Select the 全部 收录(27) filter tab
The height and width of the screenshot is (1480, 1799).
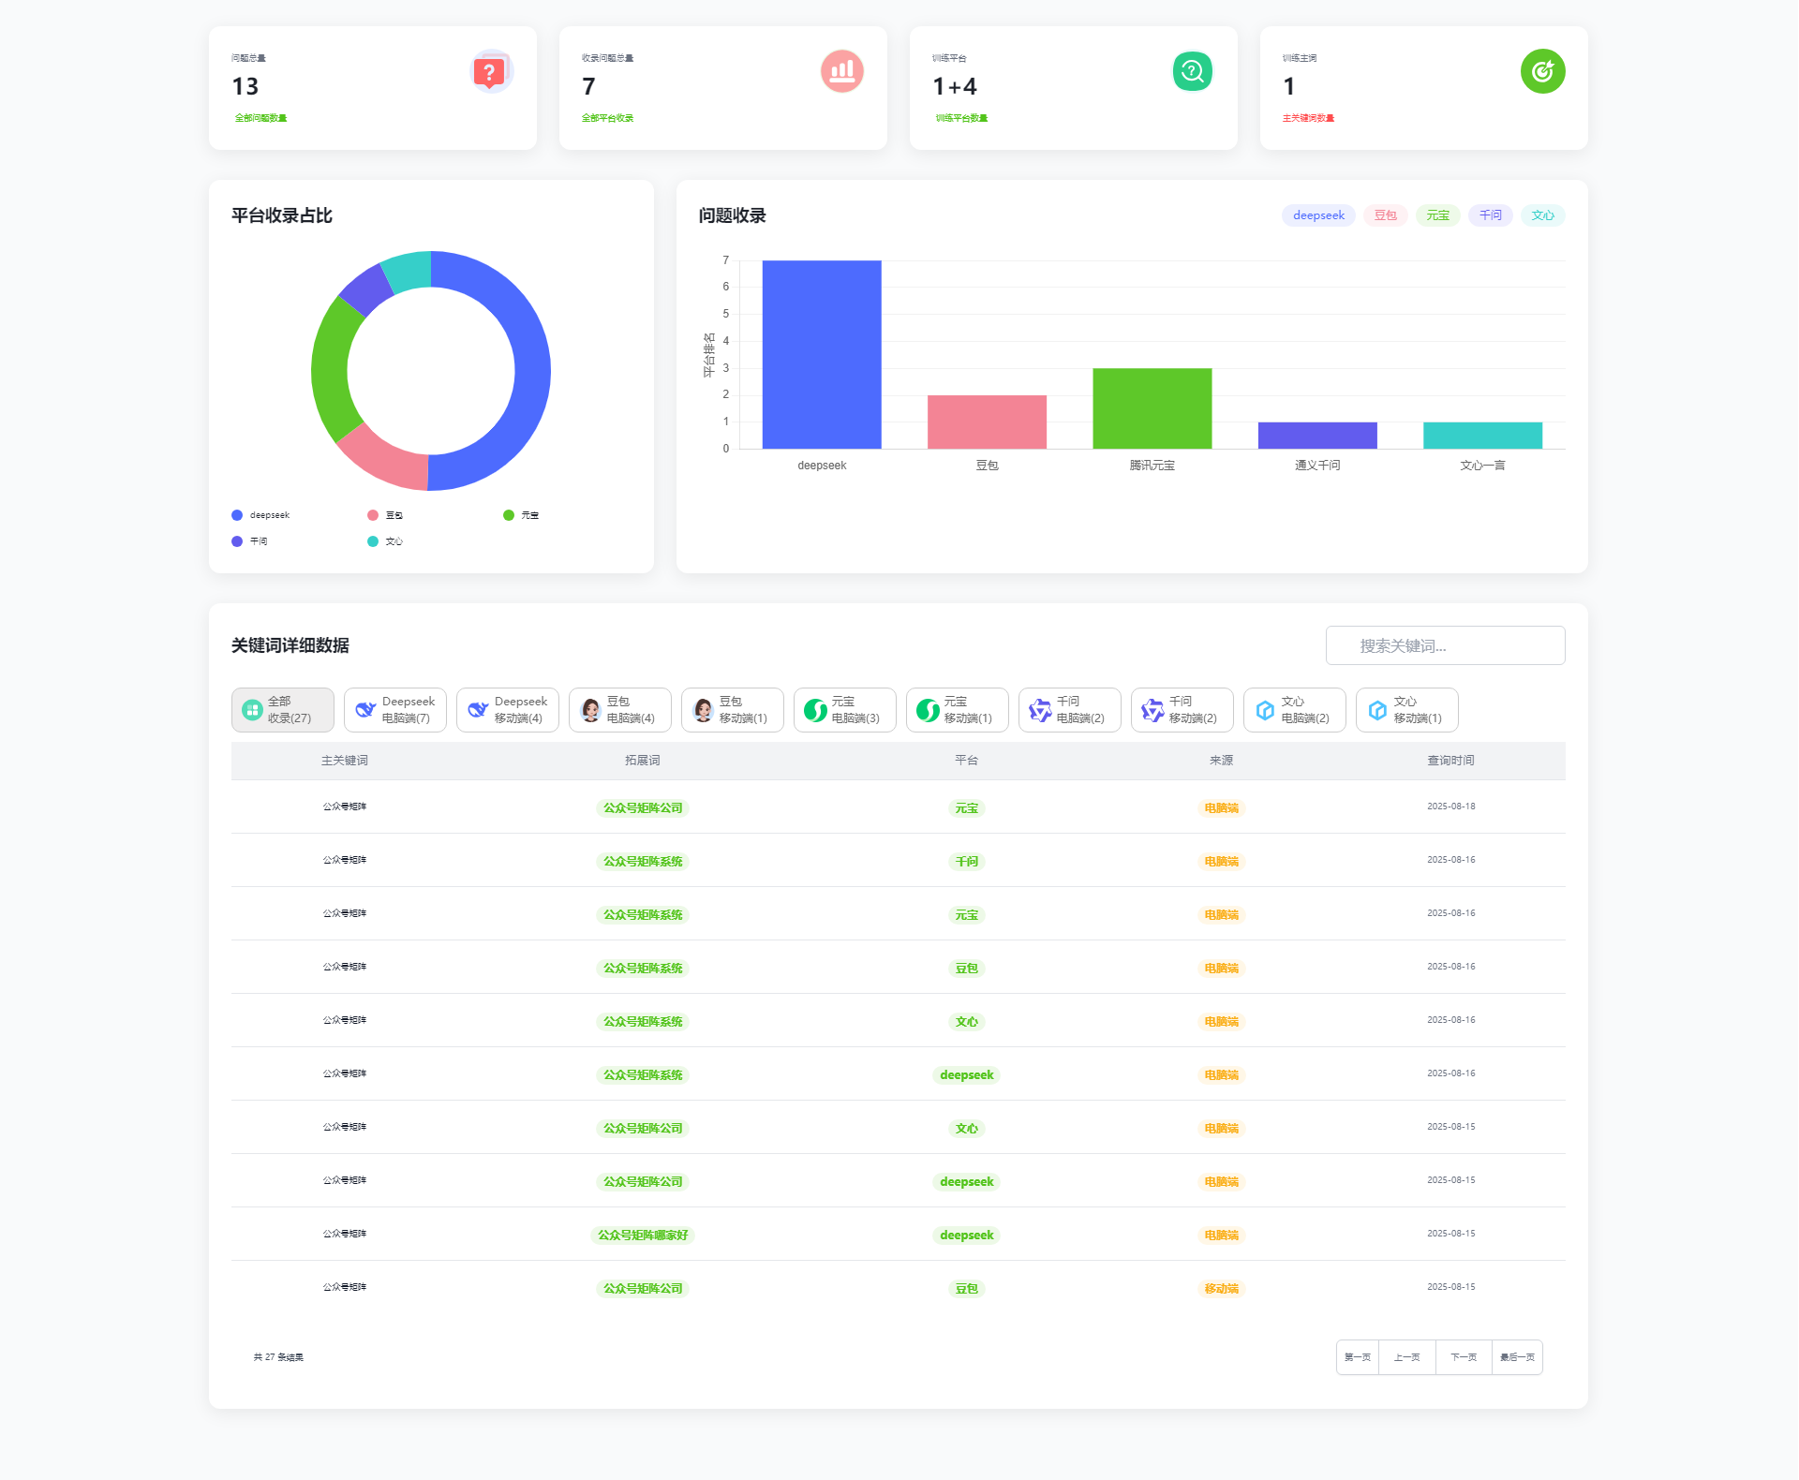click(283, 710)
